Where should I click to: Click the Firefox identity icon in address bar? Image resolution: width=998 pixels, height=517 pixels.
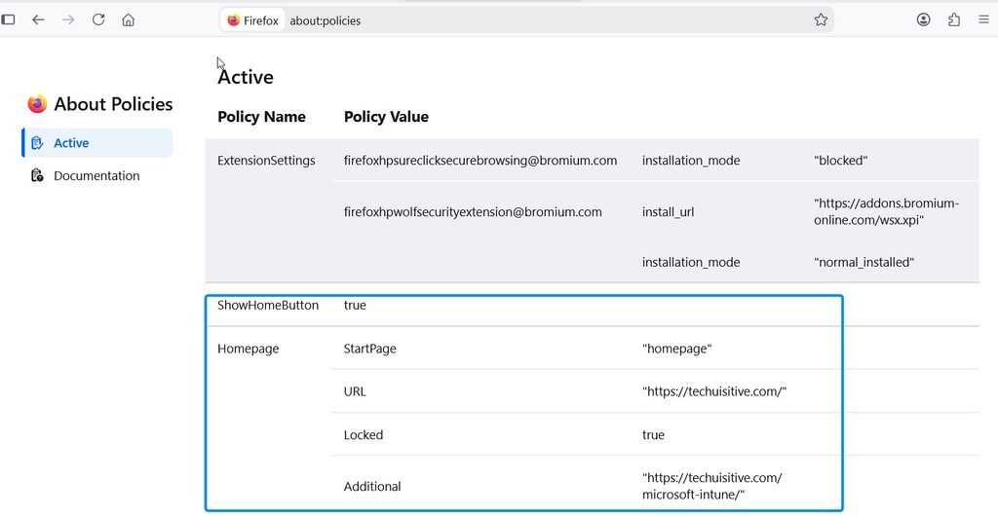pyautogui.click(x=252, y=20)
